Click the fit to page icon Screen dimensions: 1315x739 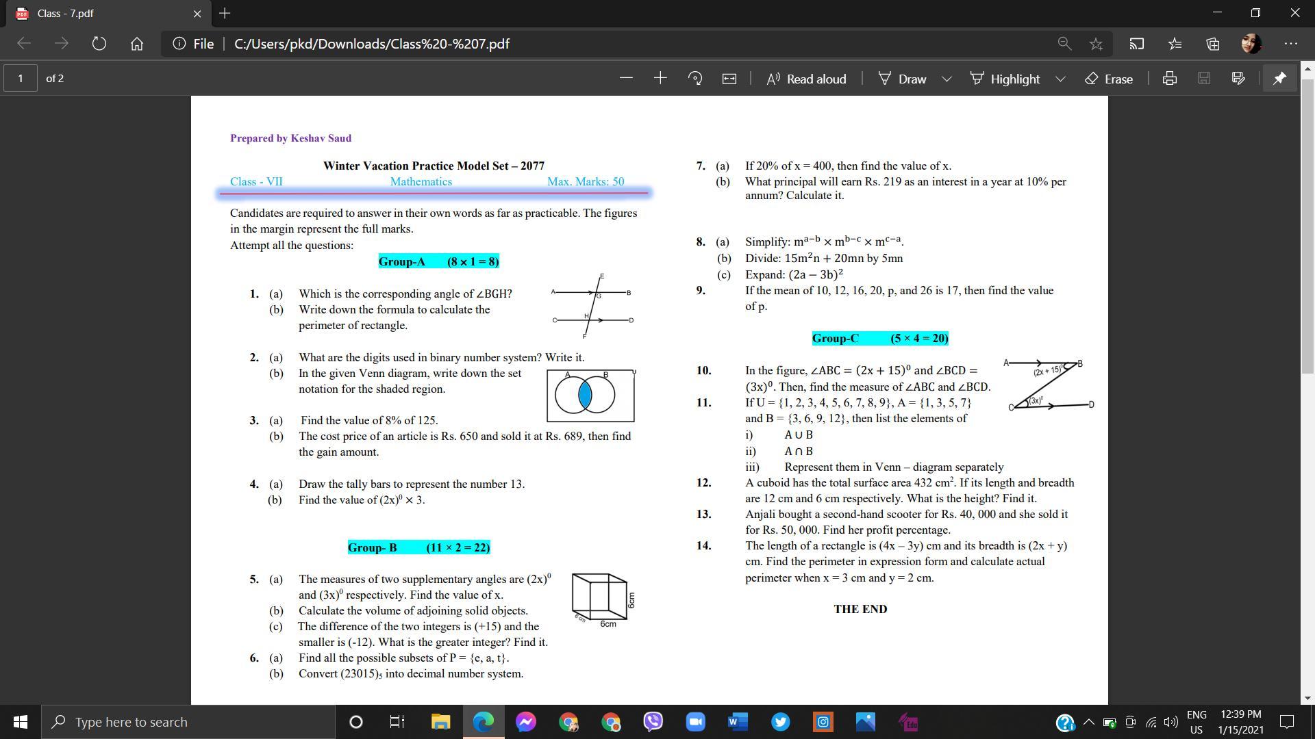click(x=729, y=79)
